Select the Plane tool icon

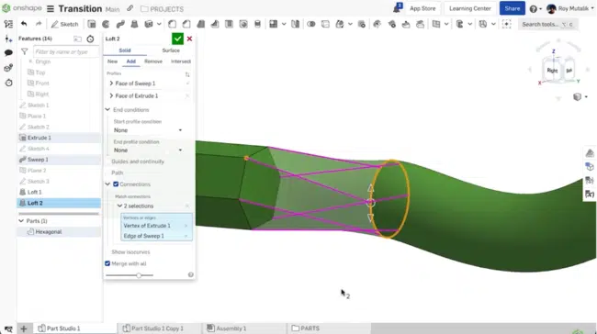[x=436, y=24]
